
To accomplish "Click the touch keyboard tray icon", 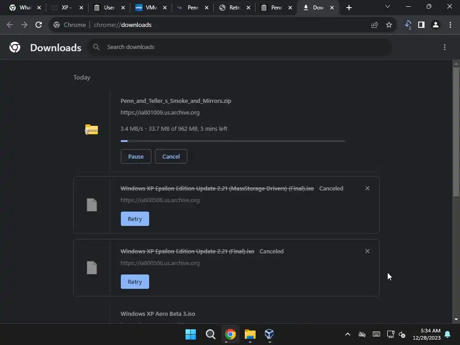I will 376,334.
